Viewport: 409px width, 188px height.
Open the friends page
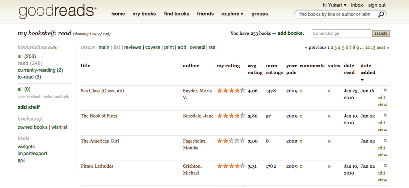coord(206,14)
